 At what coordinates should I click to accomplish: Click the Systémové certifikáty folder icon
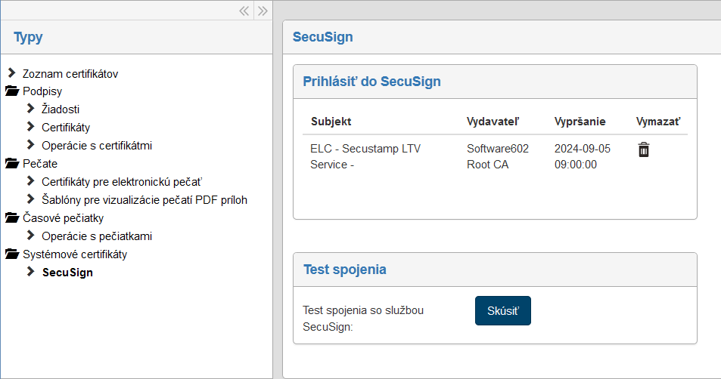11,254
